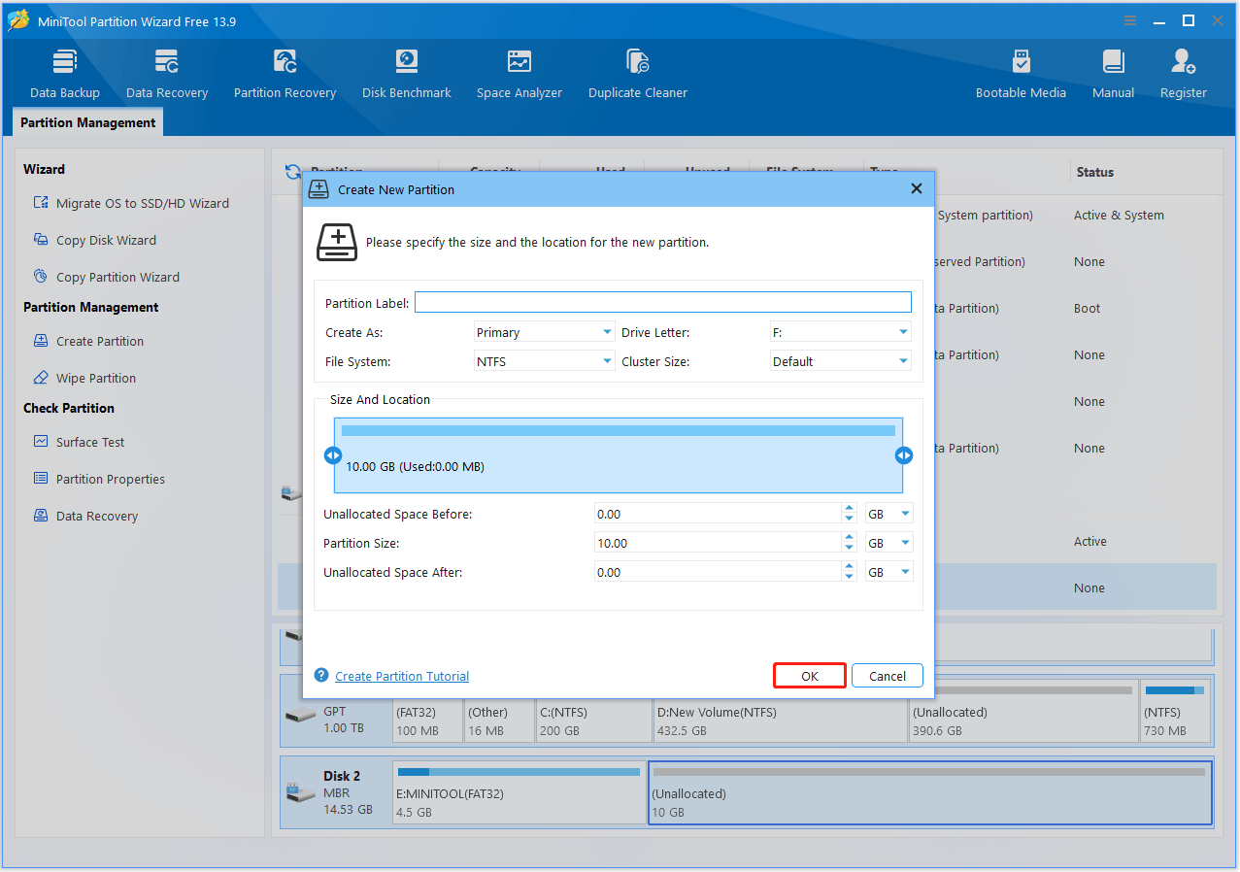The width and height of the screenshot is (1240, 872).
Task: Open the Create Partition Tutorial link
Action: (x=402, y=676)
